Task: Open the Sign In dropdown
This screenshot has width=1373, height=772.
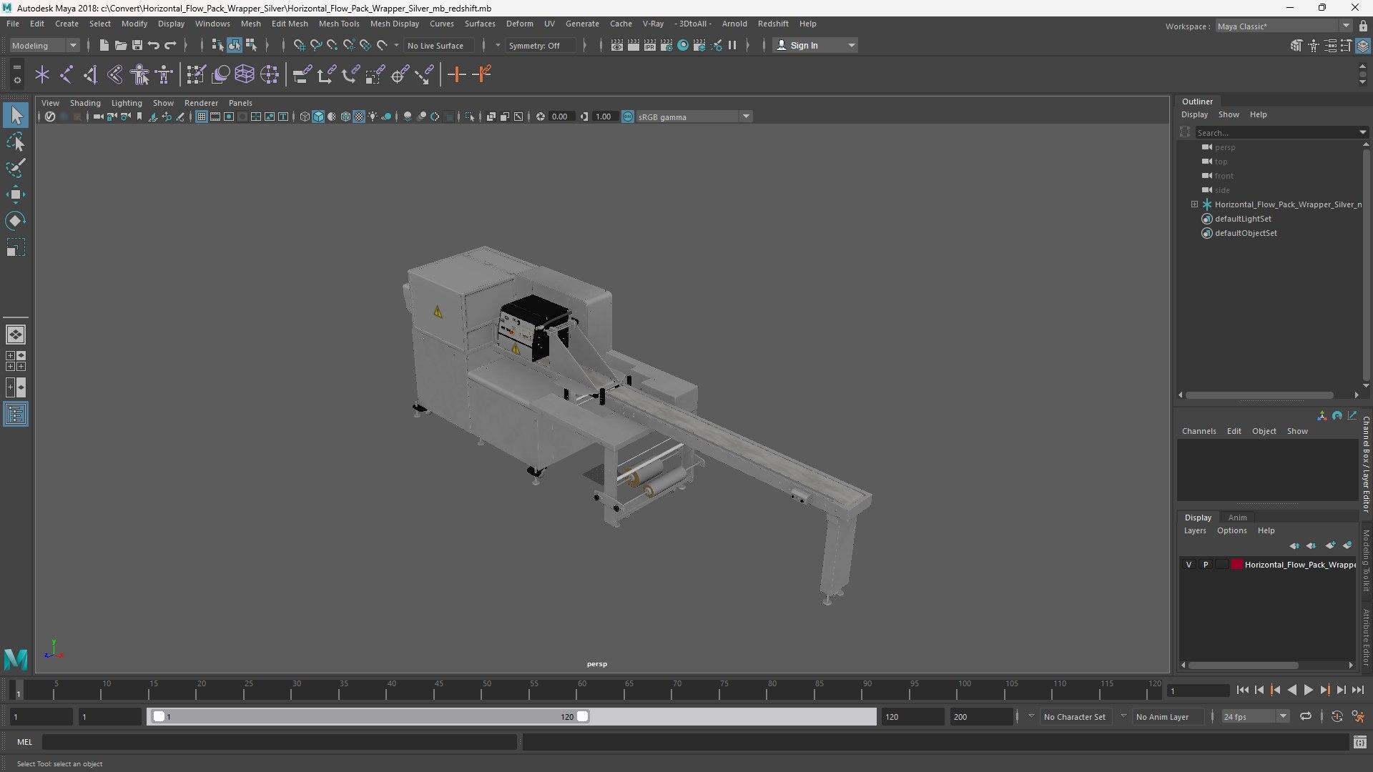Action: (x=815, y=45)
